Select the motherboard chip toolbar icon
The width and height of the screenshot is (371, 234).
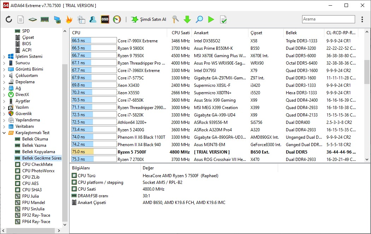pos(33,19)
